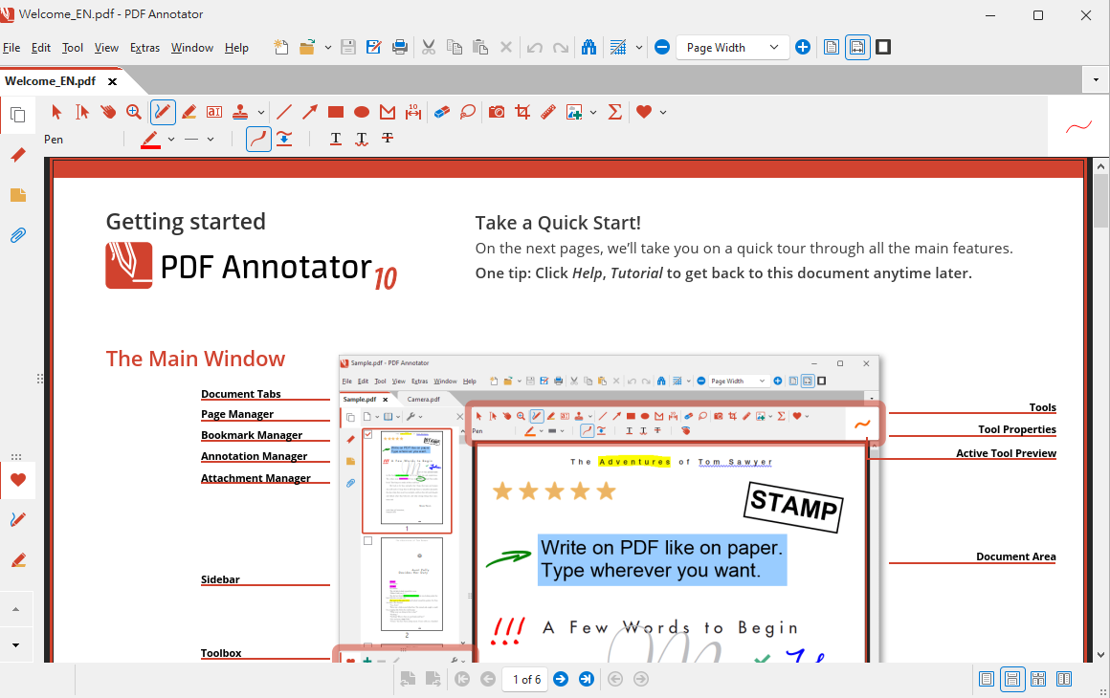1110x698 pixels.
Task: Expand the Favorites heart dropdown arrow
Action: (662, 113)
